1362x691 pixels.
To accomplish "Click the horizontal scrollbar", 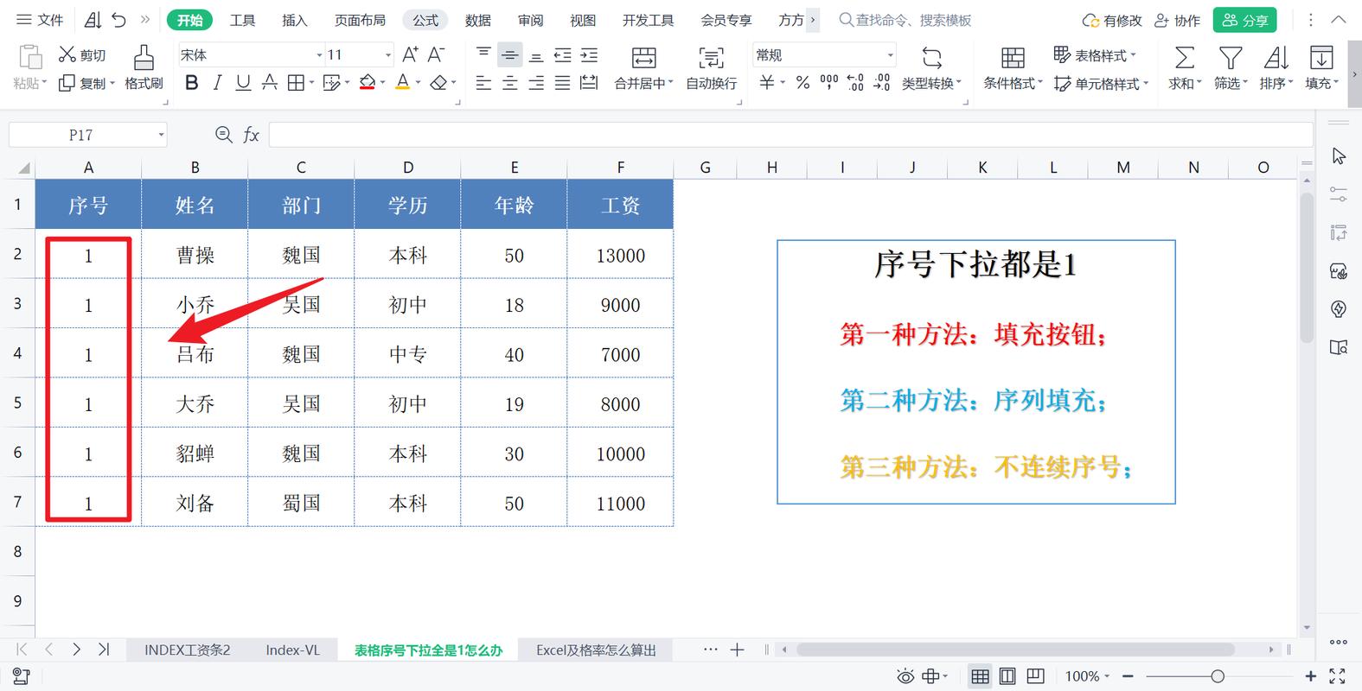I will [1016, 650].
